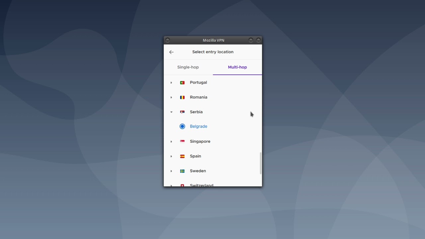Click the Mozilla VPN title bar text

(213, 40)
